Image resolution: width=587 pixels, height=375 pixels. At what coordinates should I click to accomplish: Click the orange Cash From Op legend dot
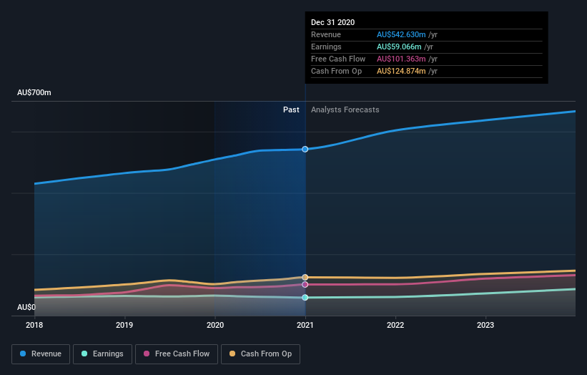pyautogui.click(x=232, y=354)
